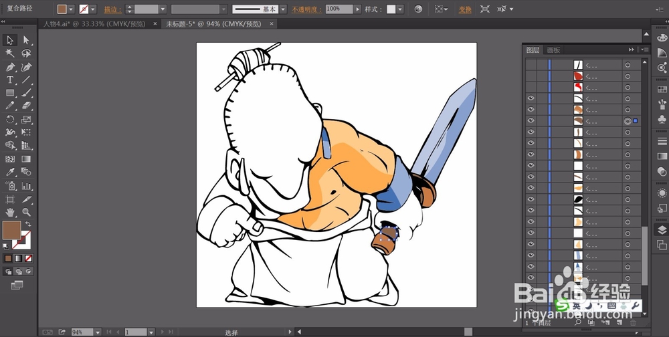
Task: Enable Draw Inside mode
Action: point(29,271)
